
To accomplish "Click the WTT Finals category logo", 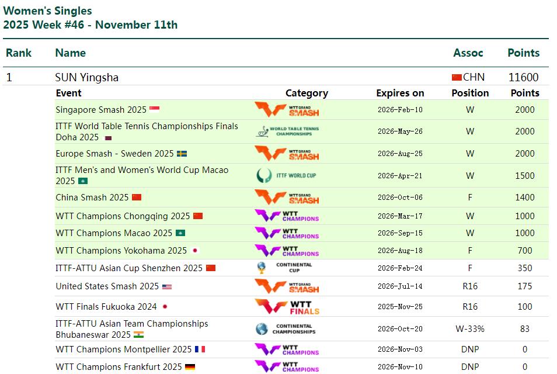I will 287,307.
